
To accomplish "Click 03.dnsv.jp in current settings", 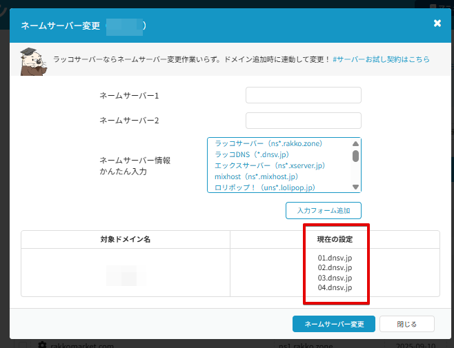I will 335,278.
